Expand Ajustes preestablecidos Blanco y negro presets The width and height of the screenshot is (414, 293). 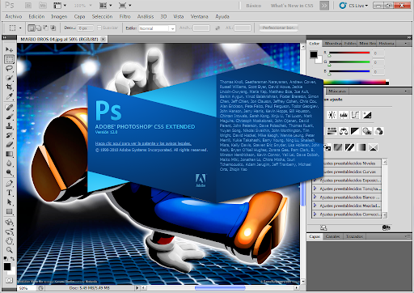pyautogui.click(x=315, y=197)
